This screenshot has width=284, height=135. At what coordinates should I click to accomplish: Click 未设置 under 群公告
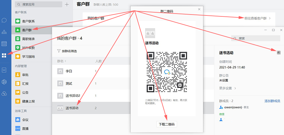tap(223, 80)
